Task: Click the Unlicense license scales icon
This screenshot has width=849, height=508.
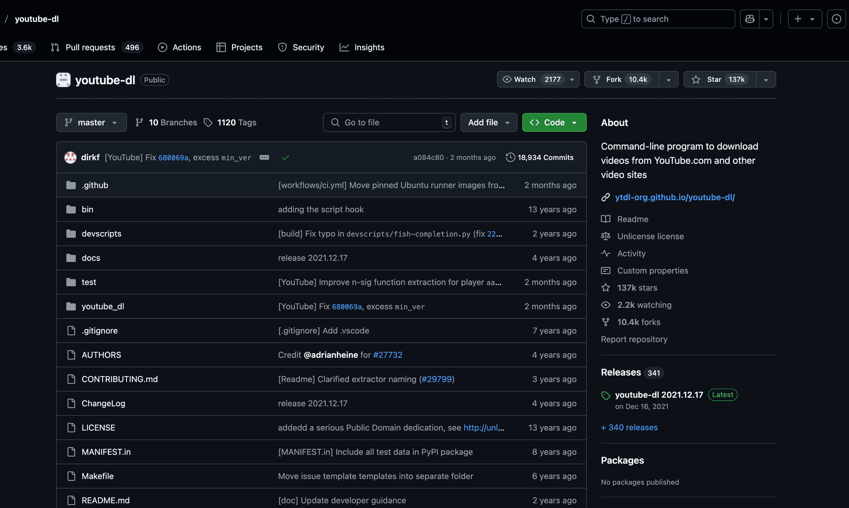Action: point(606,236)
